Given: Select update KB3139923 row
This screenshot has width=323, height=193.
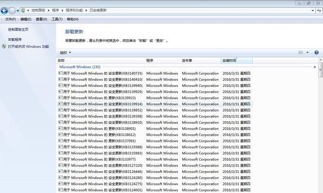Looking at the screenshot, I should [154, 98].
